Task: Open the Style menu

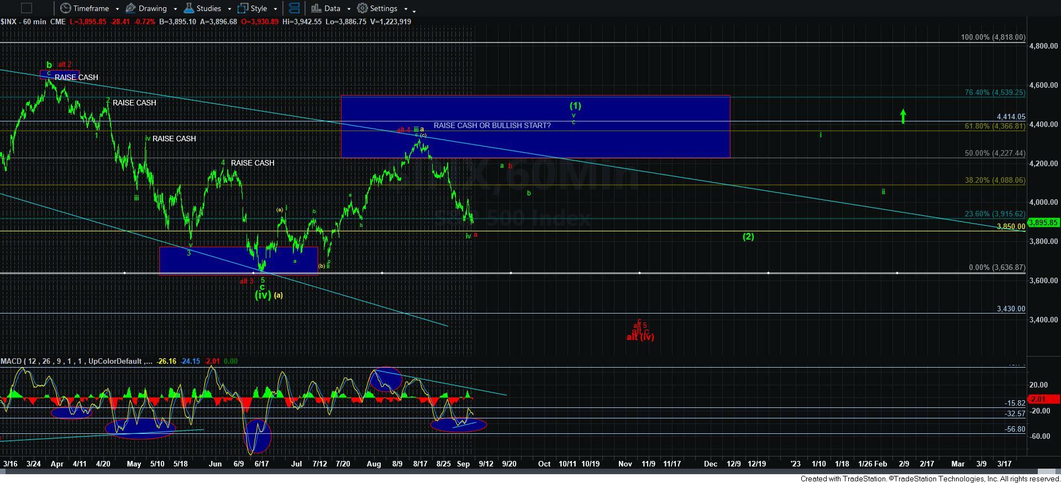Action: point(258,8)
